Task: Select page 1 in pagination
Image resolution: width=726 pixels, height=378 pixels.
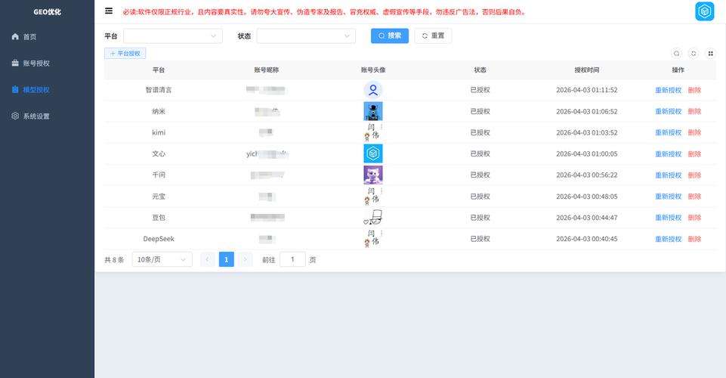Action: point(227,259)
